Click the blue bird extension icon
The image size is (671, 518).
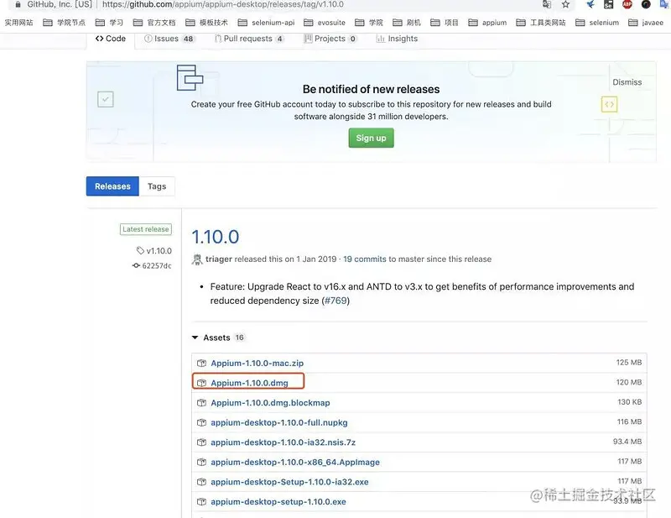pos(590,4)
